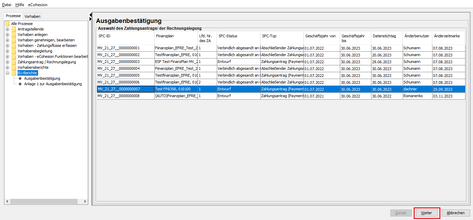Expand Vorhaben - eCohesion Funktionen node
The image size is (473, 220).
[7, 56]
